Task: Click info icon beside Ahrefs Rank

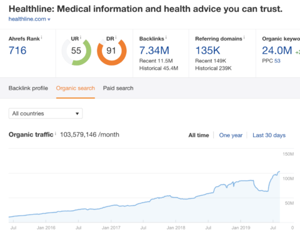Action: click(x=41, y=37)
